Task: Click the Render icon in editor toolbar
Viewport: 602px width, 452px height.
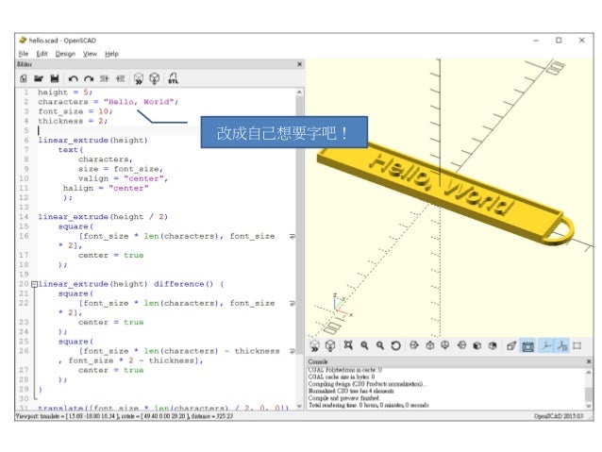Action: [x=155, y=78]
